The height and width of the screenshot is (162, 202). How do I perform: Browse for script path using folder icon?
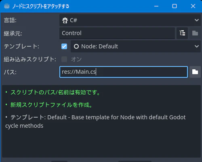195,72
